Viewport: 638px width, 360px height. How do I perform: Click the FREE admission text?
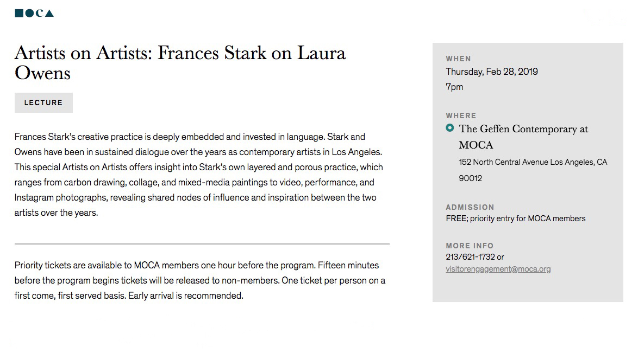coord(516,218)
